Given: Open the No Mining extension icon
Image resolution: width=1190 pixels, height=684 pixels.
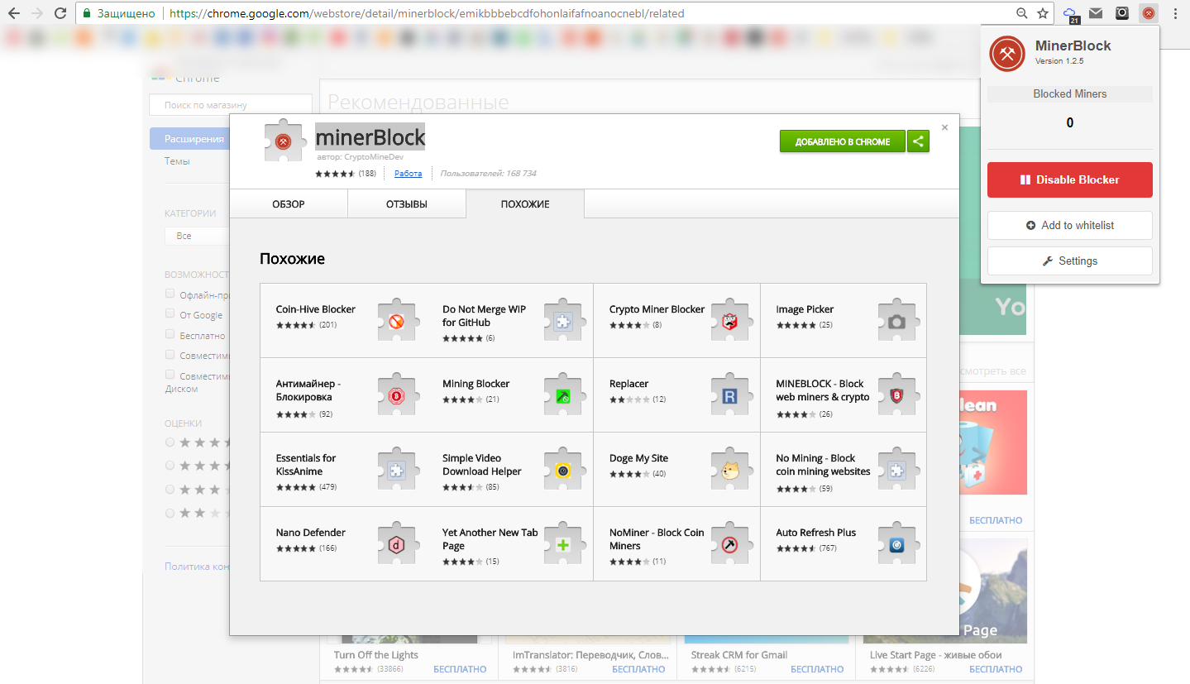Looking at the screenshot, I should pos(898,470).
